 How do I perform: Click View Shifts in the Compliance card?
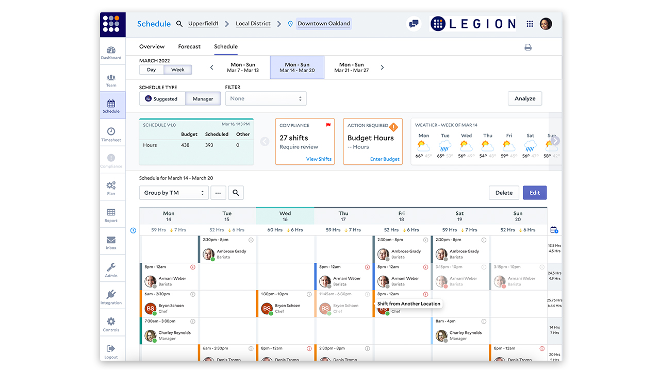point(318,159)
